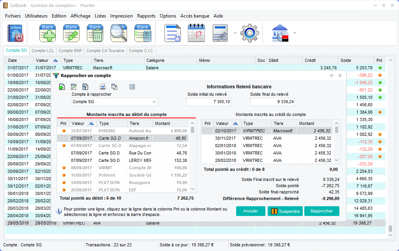
Task: Open dropdown arrow beside the gray pencil document icon
Action: (x=235, y=33)
